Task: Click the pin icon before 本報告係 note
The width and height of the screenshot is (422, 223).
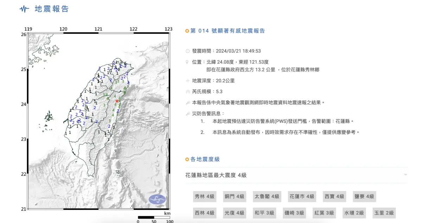Action: (187, 102)
